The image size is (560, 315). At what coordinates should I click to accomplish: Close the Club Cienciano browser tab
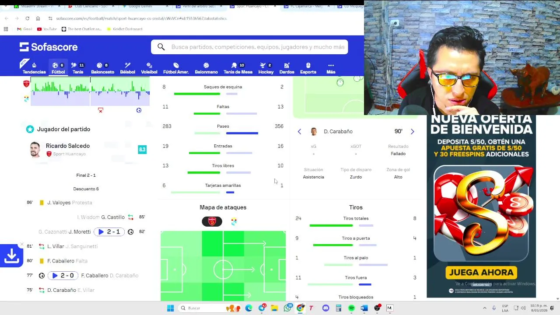pyautogui.click(x=114, y=7)
